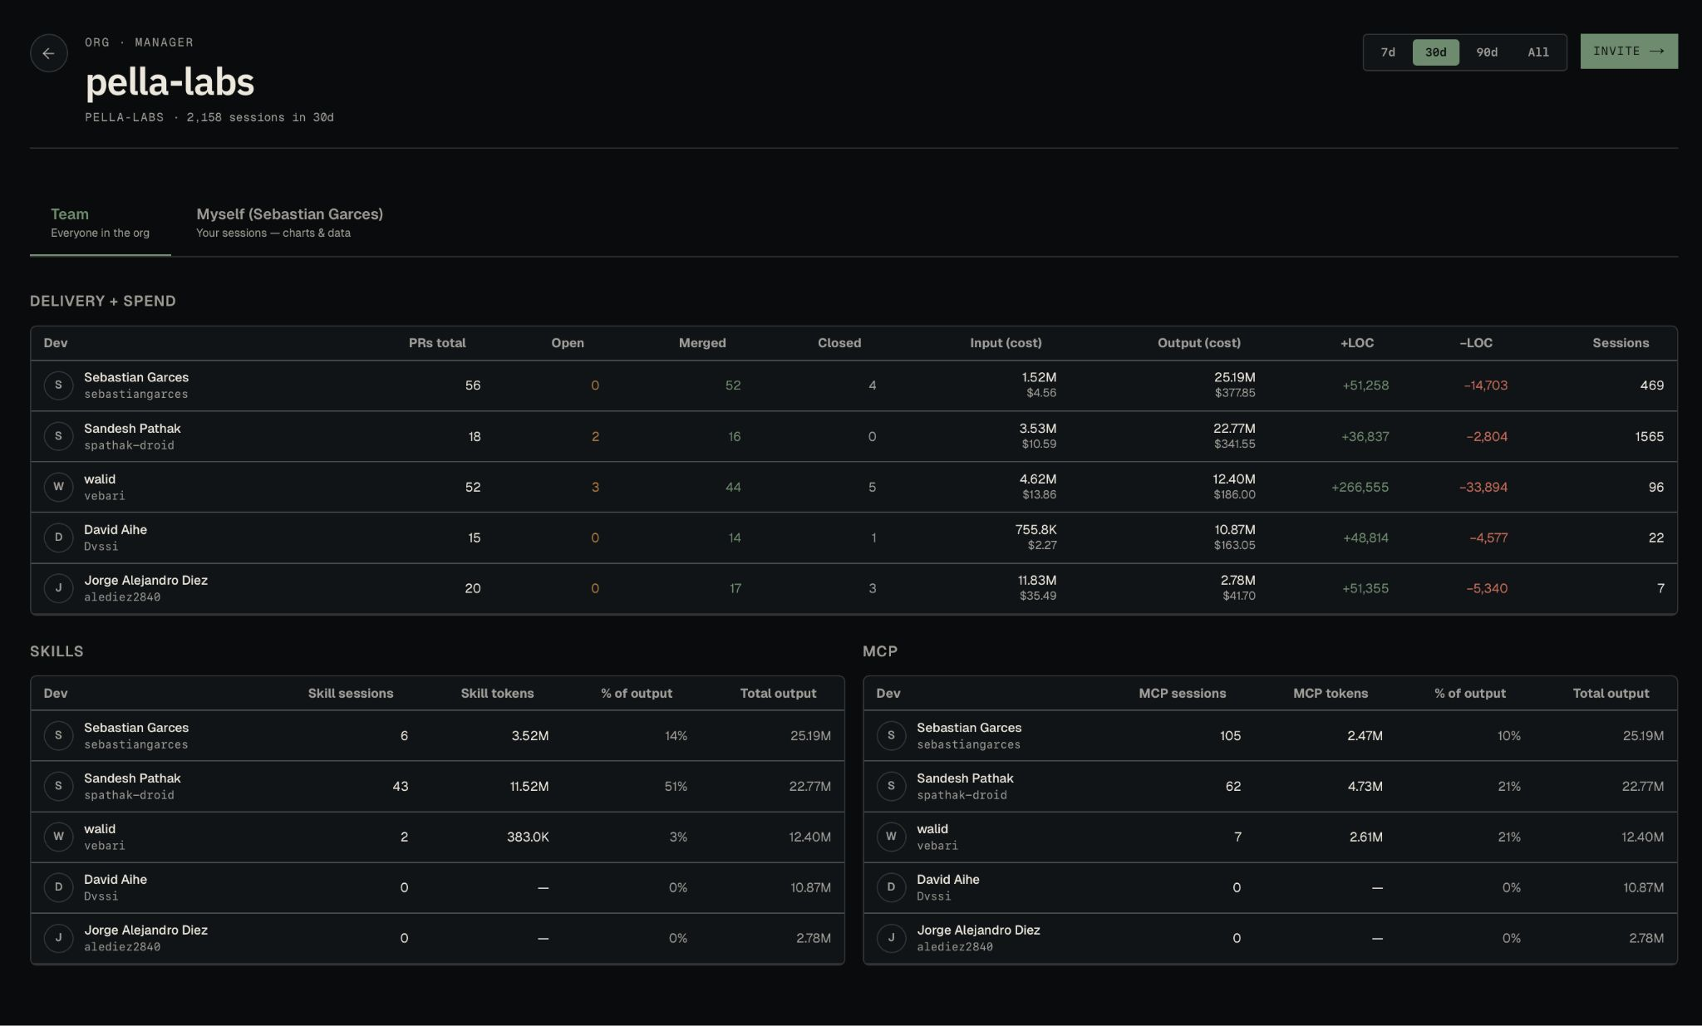Click Jorge Alejandro Diez avatar in Skills table

point(58,938)
